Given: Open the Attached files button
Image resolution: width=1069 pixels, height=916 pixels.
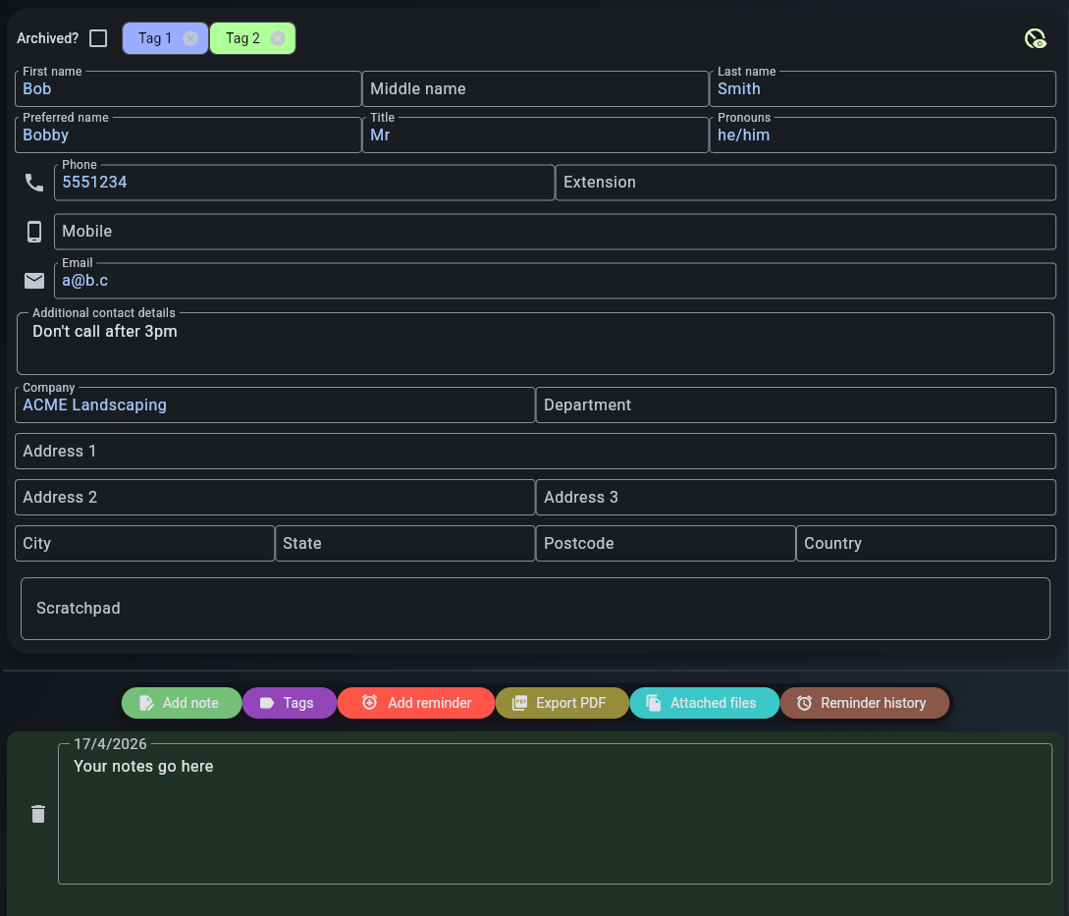Looking at the screenshot, I should tap(704, 703).
